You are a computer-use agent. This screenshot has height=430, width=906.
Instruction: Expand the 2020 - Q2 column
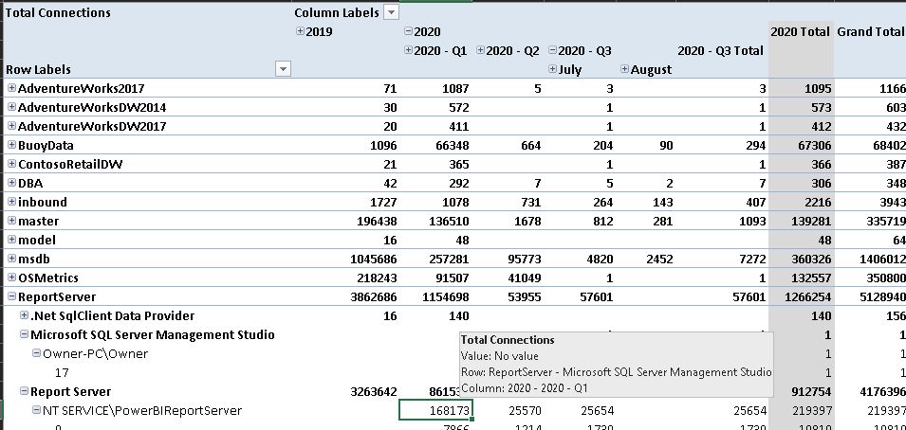[480, 50]
